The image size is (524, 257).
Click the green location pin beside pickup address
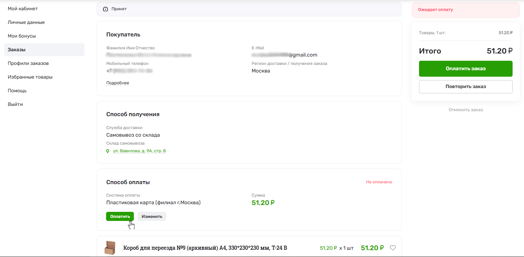click(x=107, y=151)
